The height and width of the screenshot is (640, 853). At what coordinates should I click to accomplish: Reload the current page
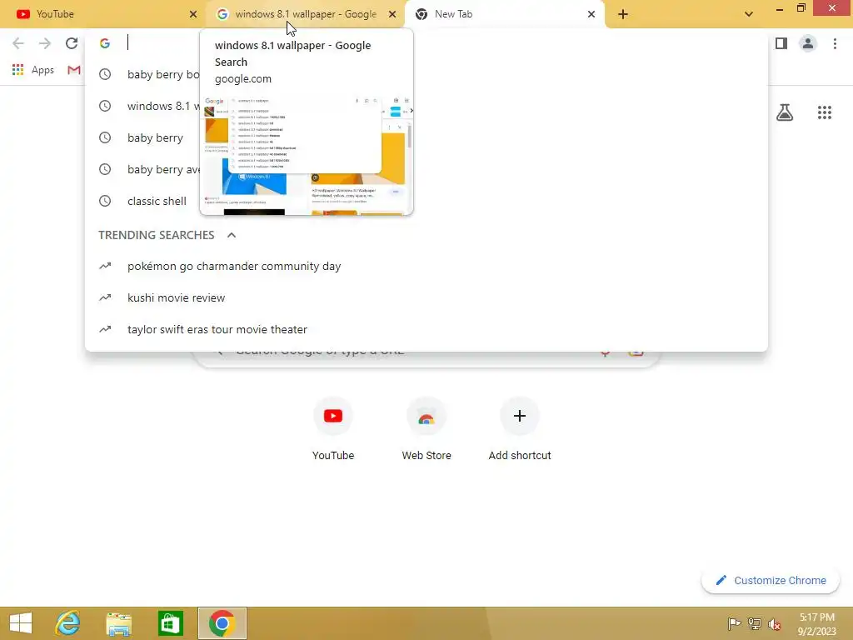[72, 43]
